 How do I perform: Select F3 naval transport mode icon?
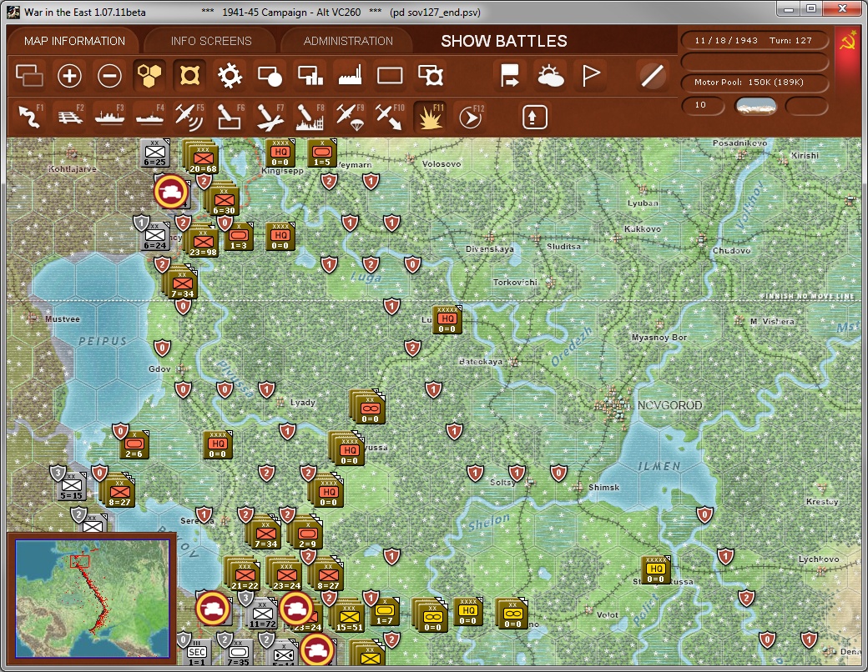[x=109, y=117]
